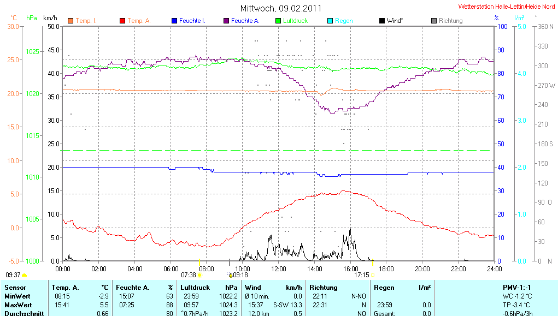Viewport: 558px width, 316px height.
Task: Click the sun duration icon beside 09:37
Action: point(25,275)
